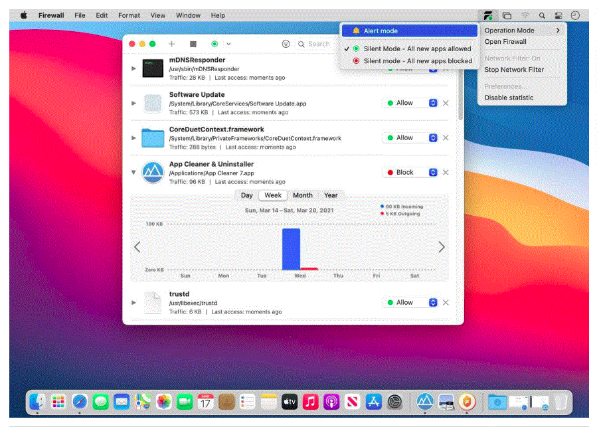
Task: Click the red outgoing traffic legend dot
Action: pyautogui.click(x=382, y=214)
